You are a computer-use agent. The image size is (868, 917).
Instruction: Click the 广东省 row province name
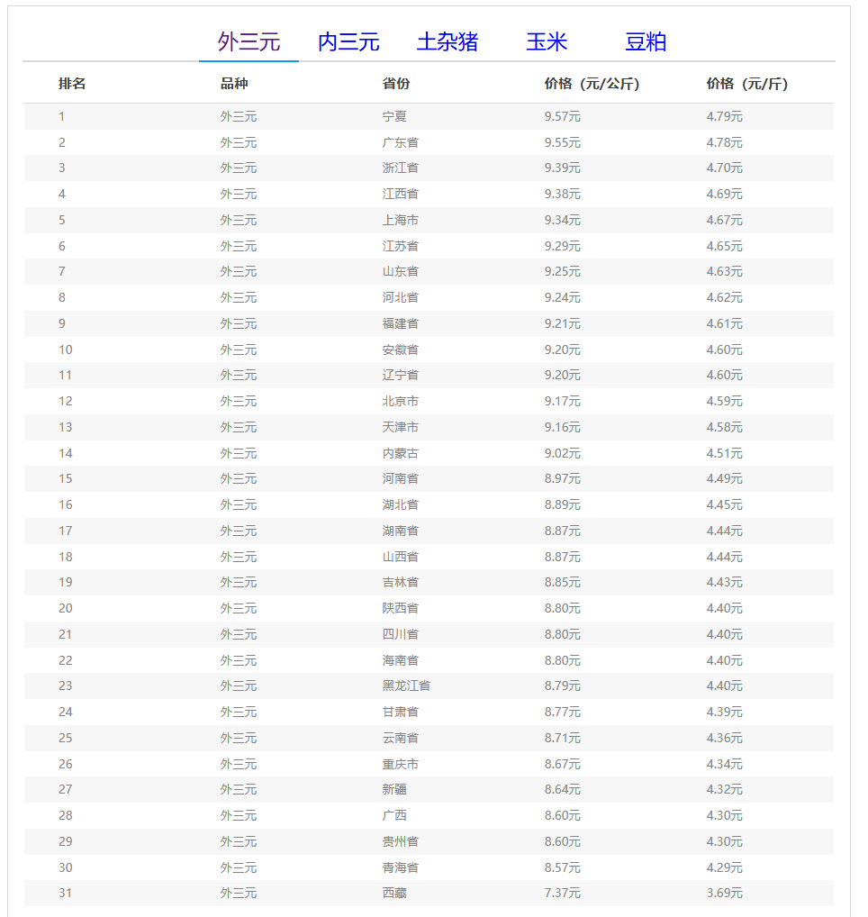point(400,142)
